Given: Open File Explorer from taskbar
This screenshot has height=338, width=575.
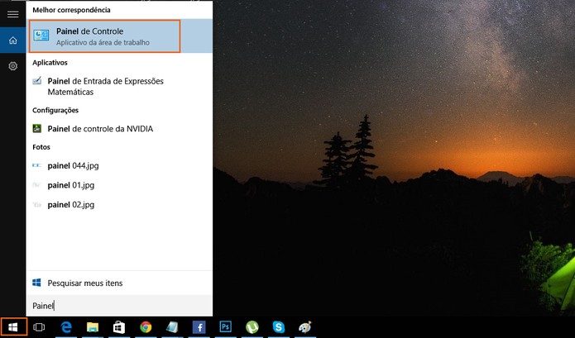Looking at the screenshot, I should pos(93,327).
